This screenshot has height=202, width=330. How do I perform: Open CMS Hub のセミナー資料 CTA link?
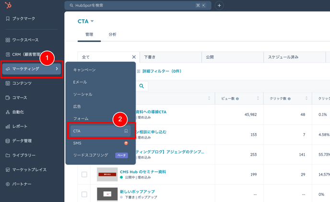click(x=143, y=172)
